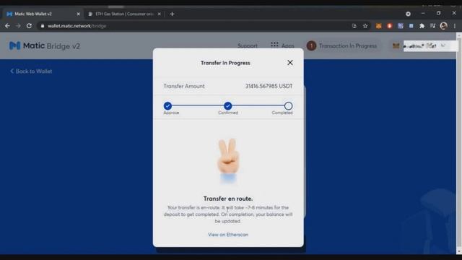This screenshot has width=462, height=260.
Task: Close the ETH Gas Station tab
Action: 159,14
